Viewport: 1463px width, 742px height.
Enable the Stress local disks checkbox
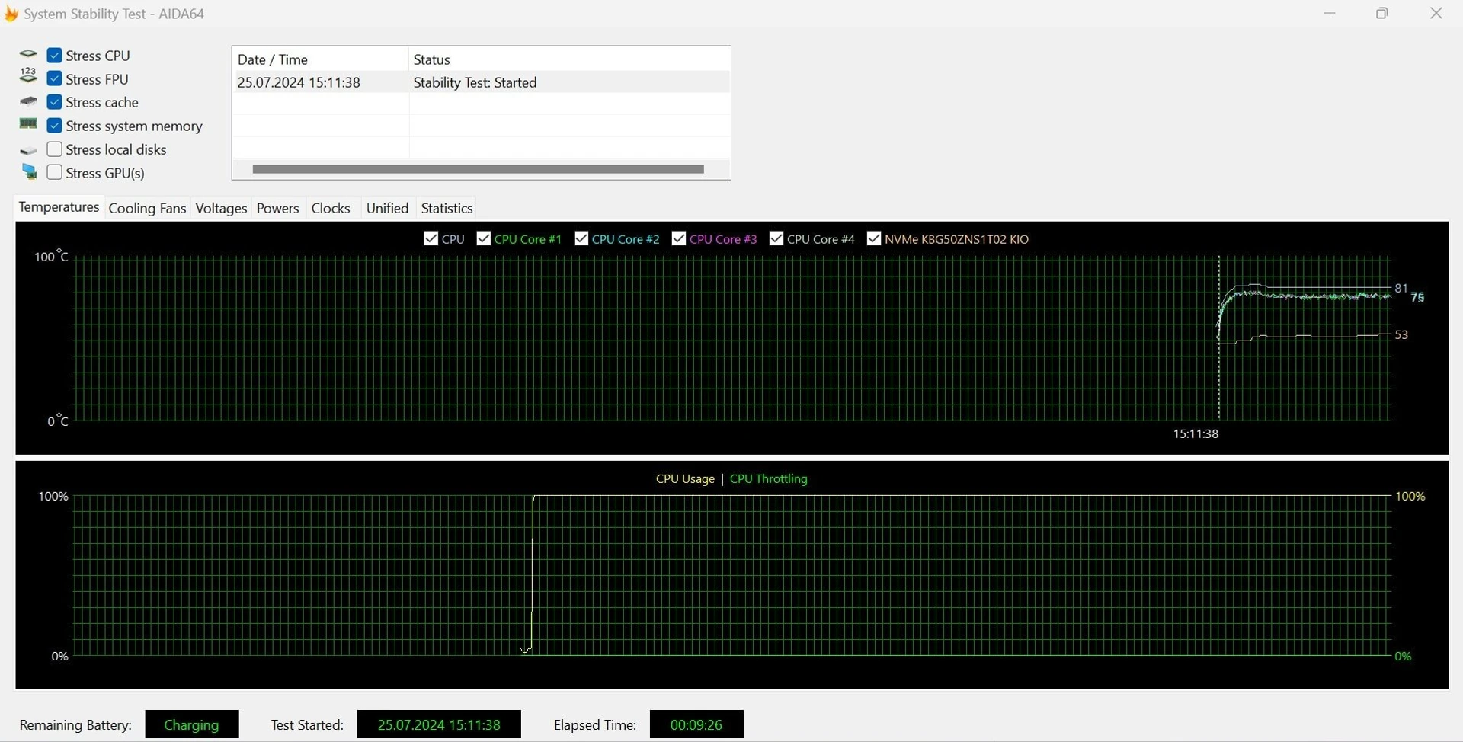54,149
